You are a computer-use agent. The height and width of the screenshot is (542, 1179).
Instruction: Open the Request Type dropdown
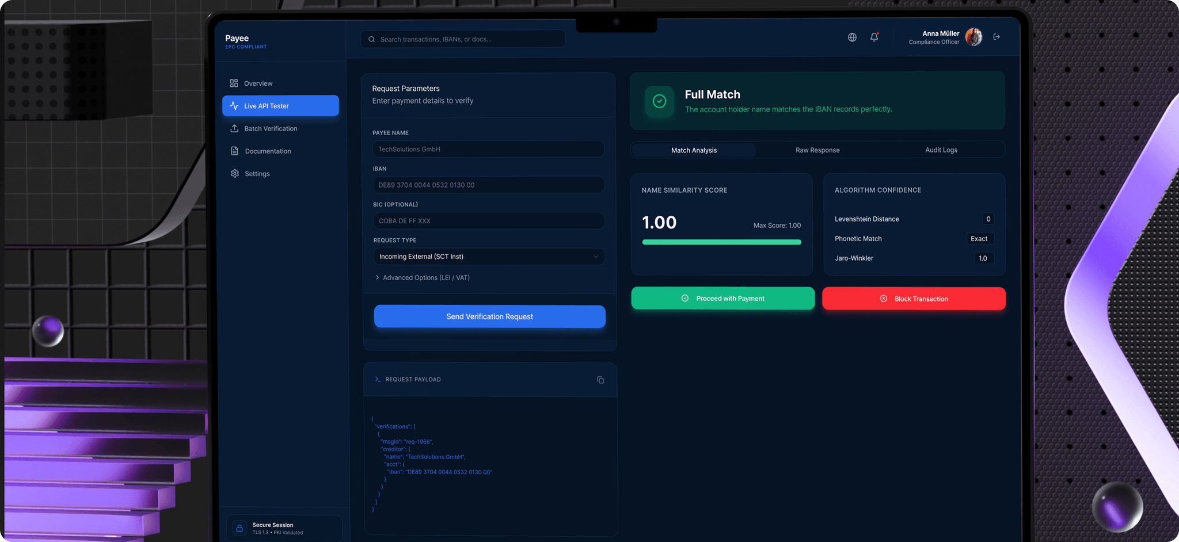(488, 257)
